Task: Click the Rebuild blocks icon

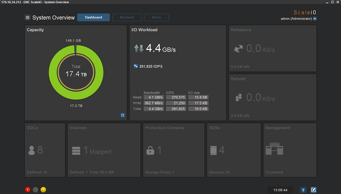Action: [239, 98]
